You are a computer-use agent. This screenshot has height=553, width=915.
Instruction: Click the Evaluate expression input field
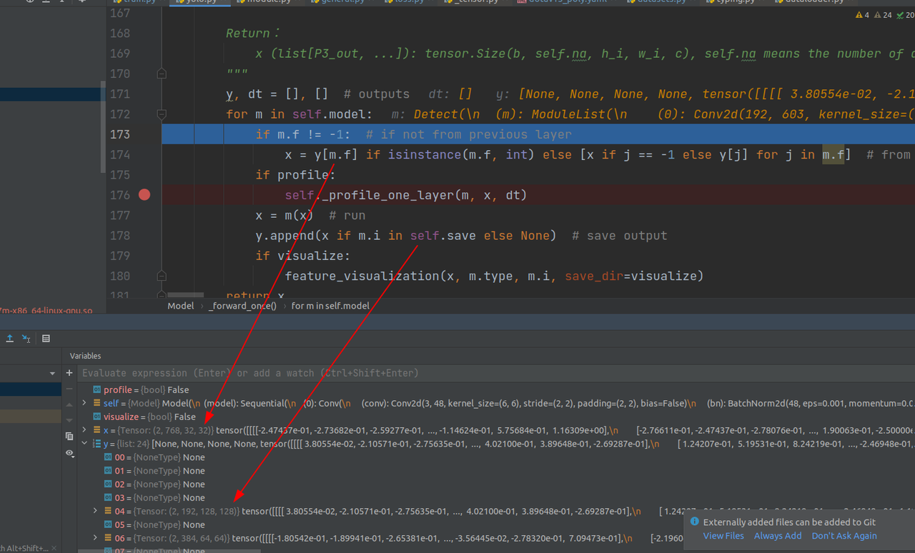point(497,373)
